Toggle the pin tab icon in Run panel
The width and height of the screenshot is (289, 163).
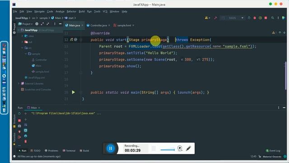[x=19, y=132]
